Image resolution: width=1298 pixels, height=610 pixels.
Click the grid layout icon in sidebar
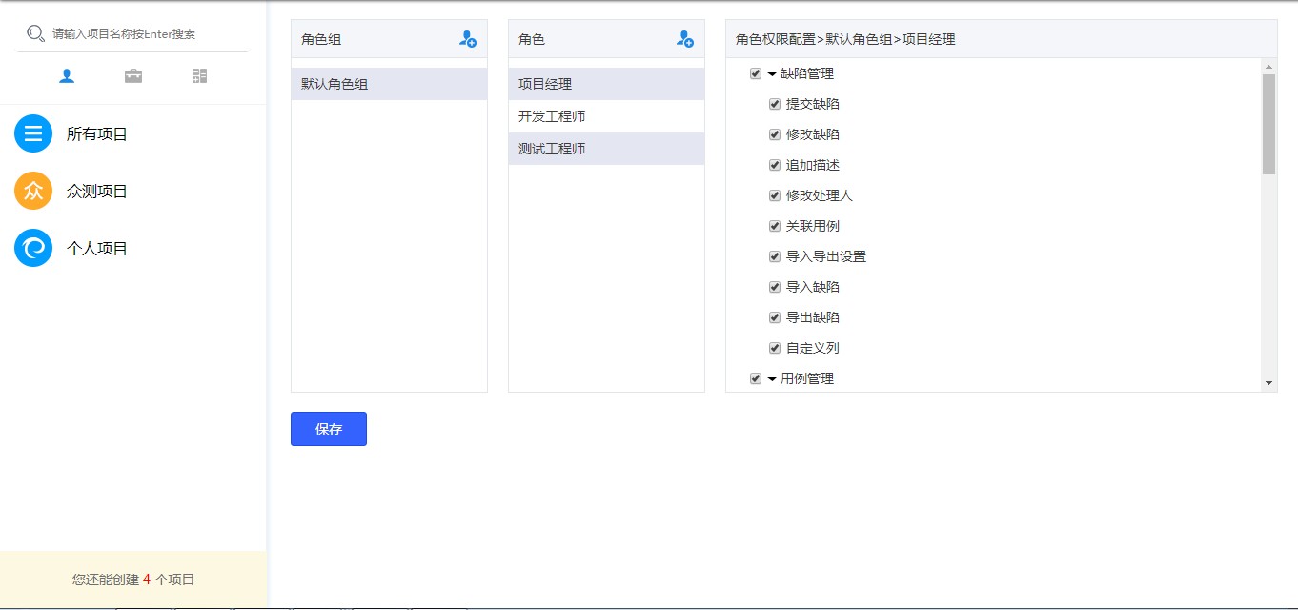click(199, 76)
